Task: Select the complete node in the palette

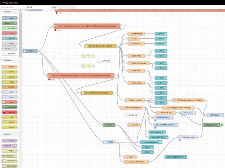Action: click(x=10, y=28)
